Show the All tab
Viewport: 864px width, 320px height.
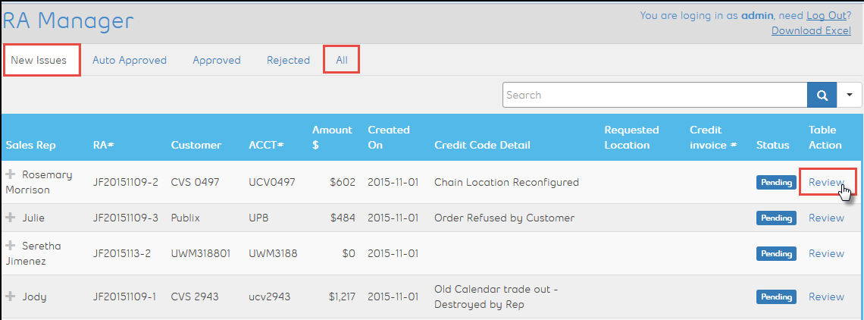(342, 60)
